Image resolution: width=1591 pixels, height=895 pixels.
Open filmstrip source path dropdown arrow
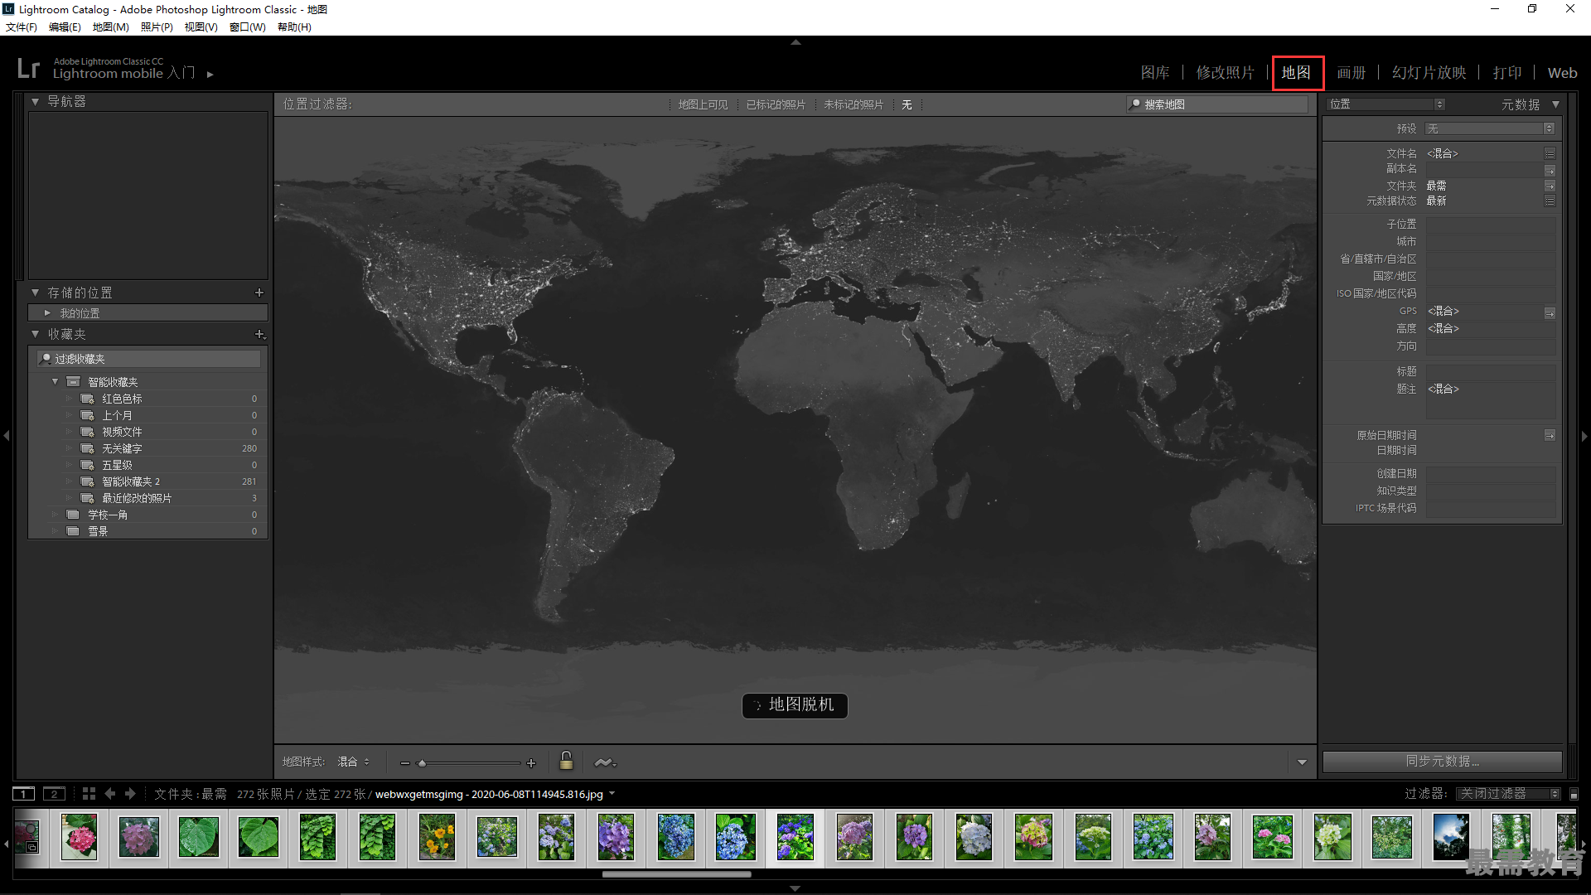pyautogui.click(x=612, y=794)
